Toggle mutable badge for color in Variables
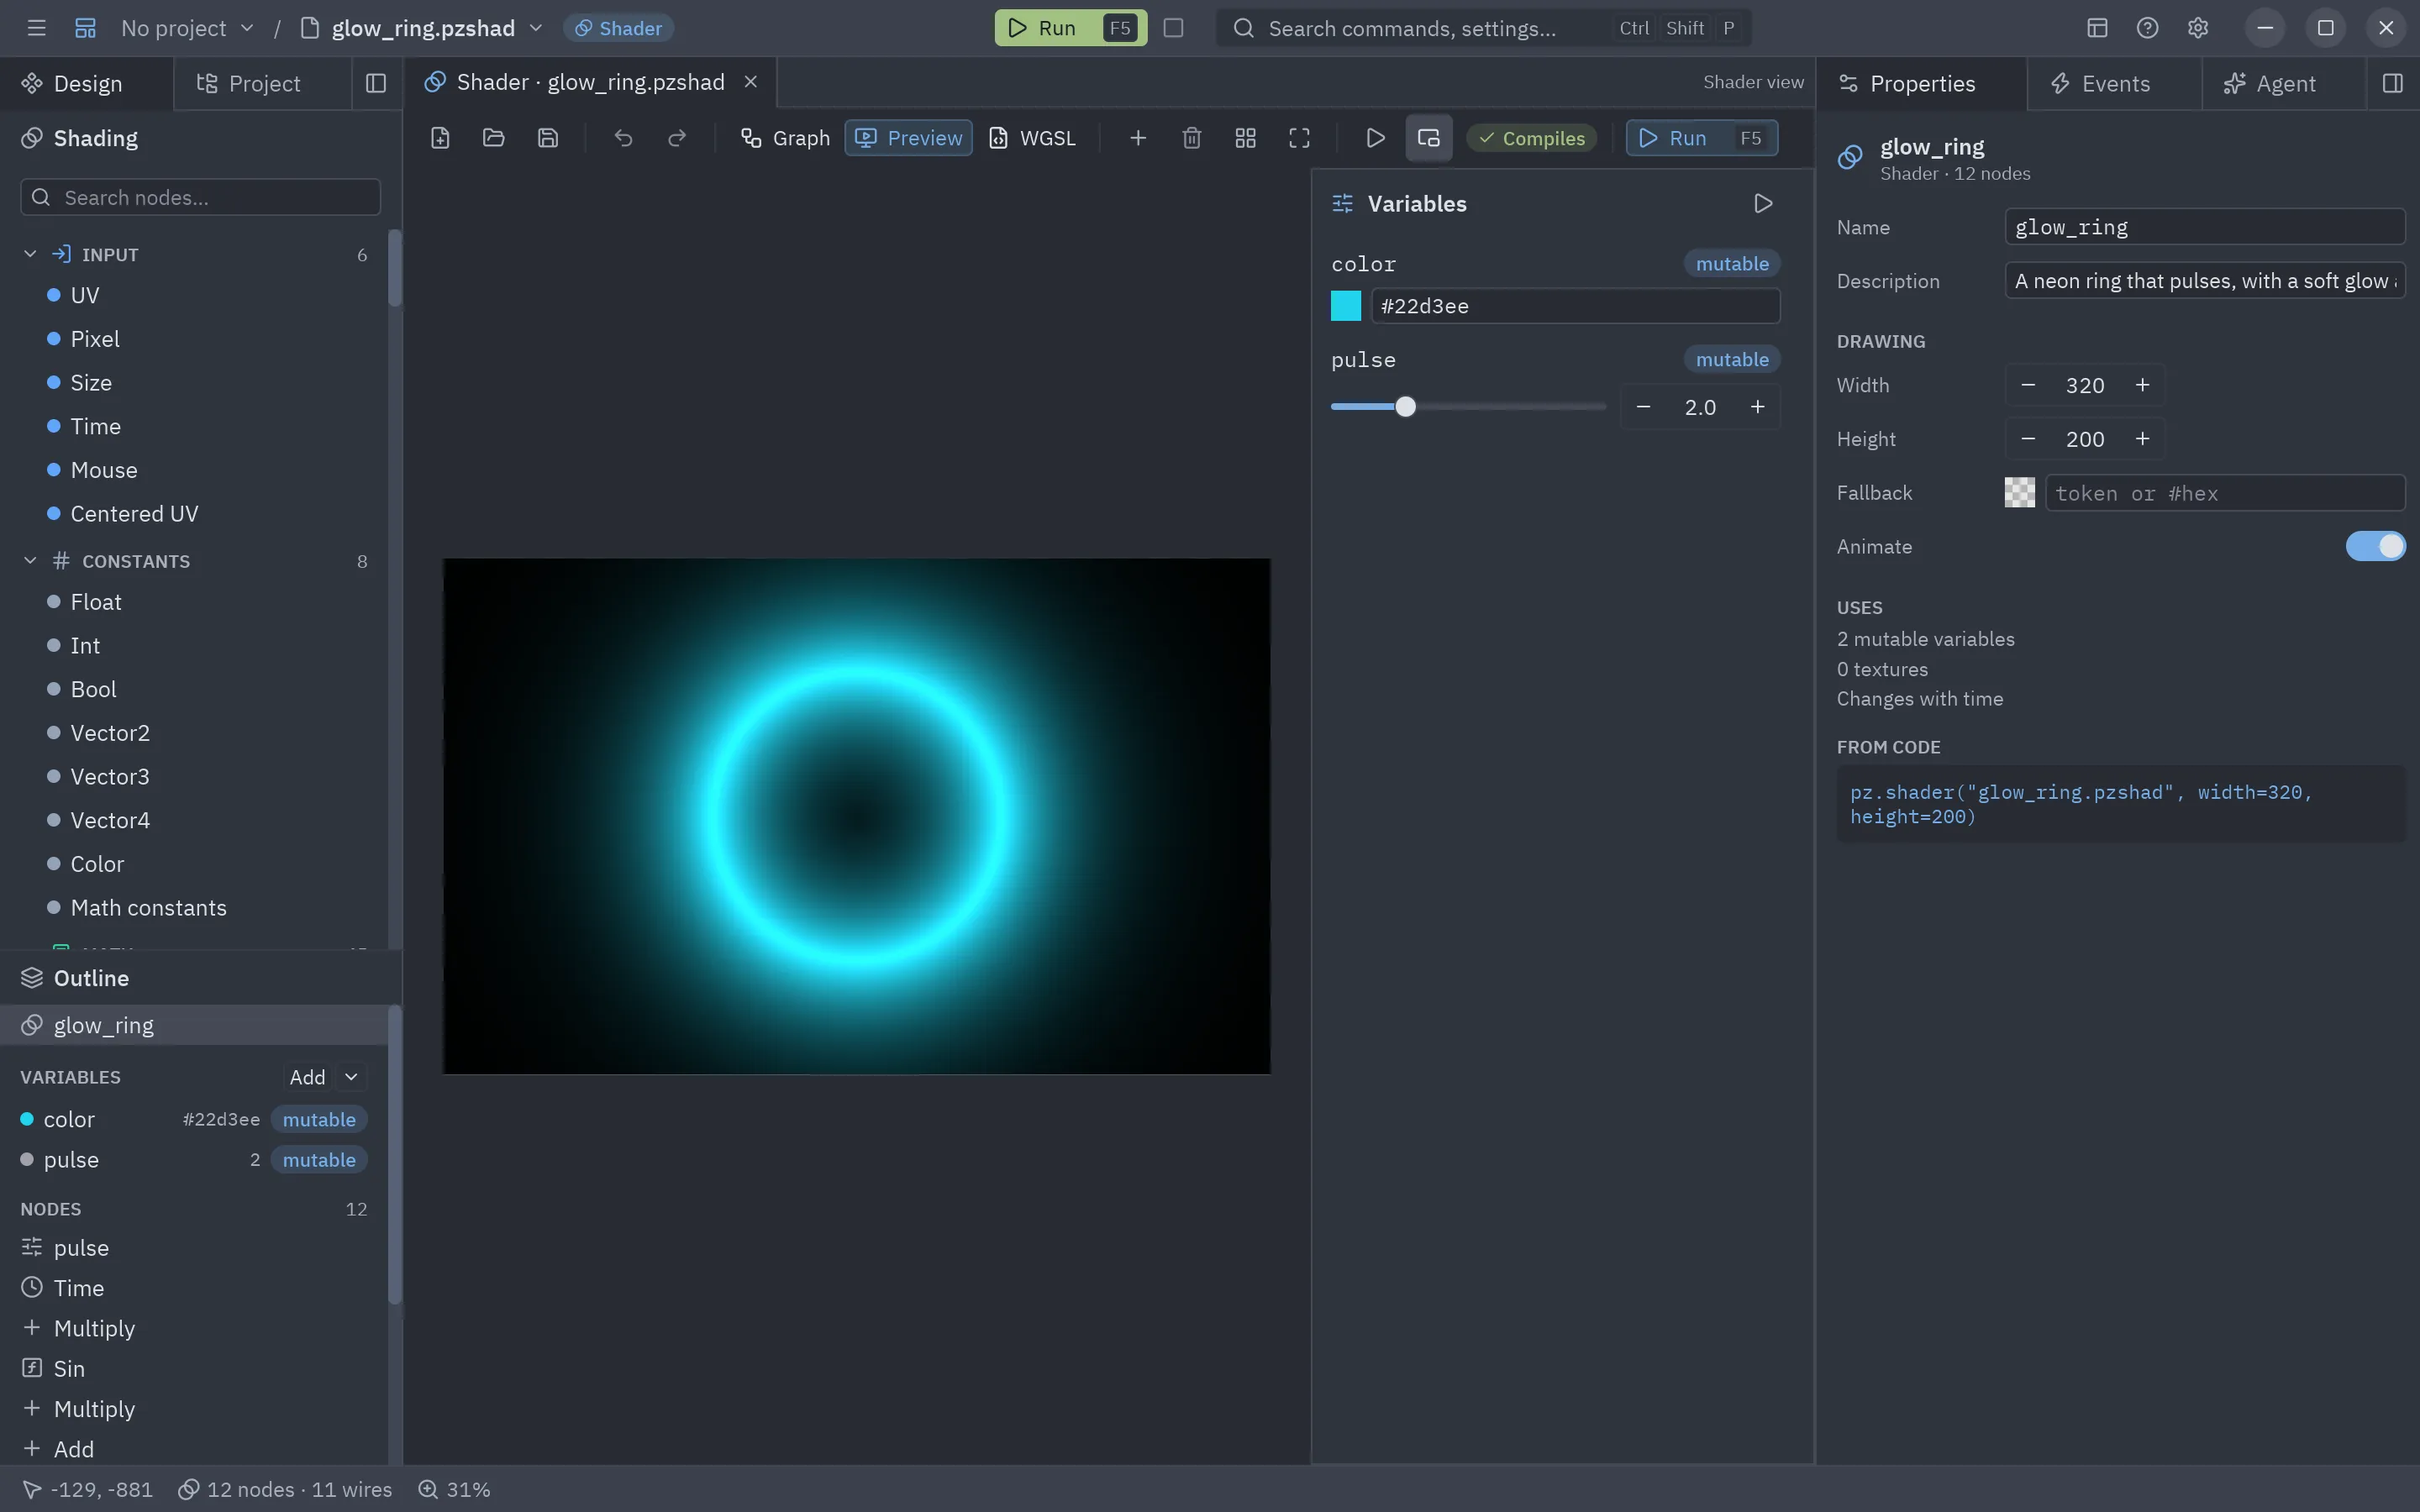The height and width of the screenshot is (1512, 2420). click(1732, 264)
